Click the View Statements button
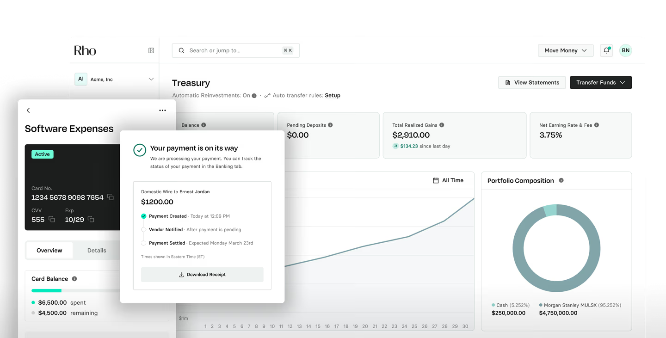The height and width of the screenshot is (338, 666). (532, 82)
